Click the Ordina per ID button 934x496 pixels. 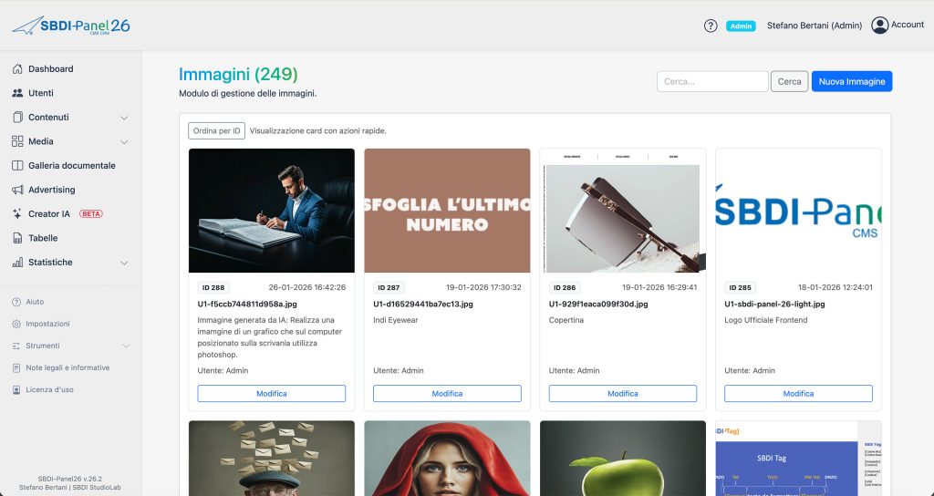216,131
